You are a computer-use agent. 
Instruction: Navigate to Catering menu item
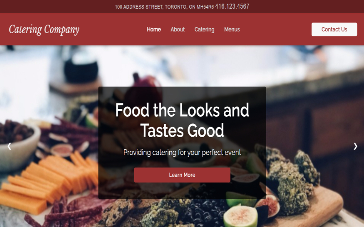click(204, 30)
